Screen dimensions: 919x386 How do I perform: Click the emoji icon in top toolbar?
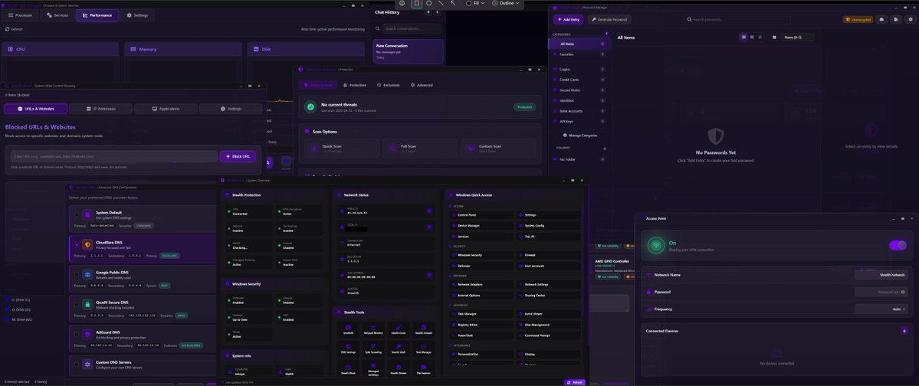click(x=402, y=3)
